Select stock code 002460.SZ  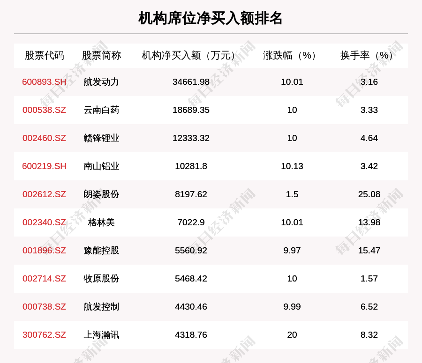[x=44, y=138]
